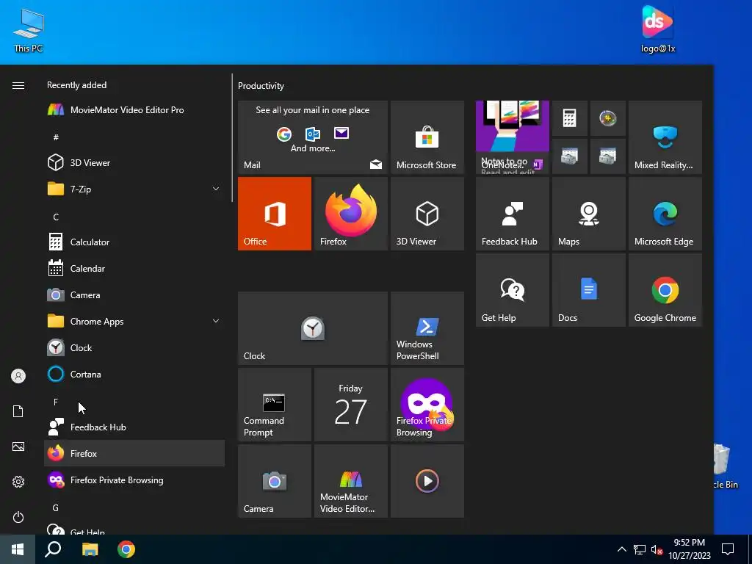Open the Action Center notifications icon

[728, 549]
